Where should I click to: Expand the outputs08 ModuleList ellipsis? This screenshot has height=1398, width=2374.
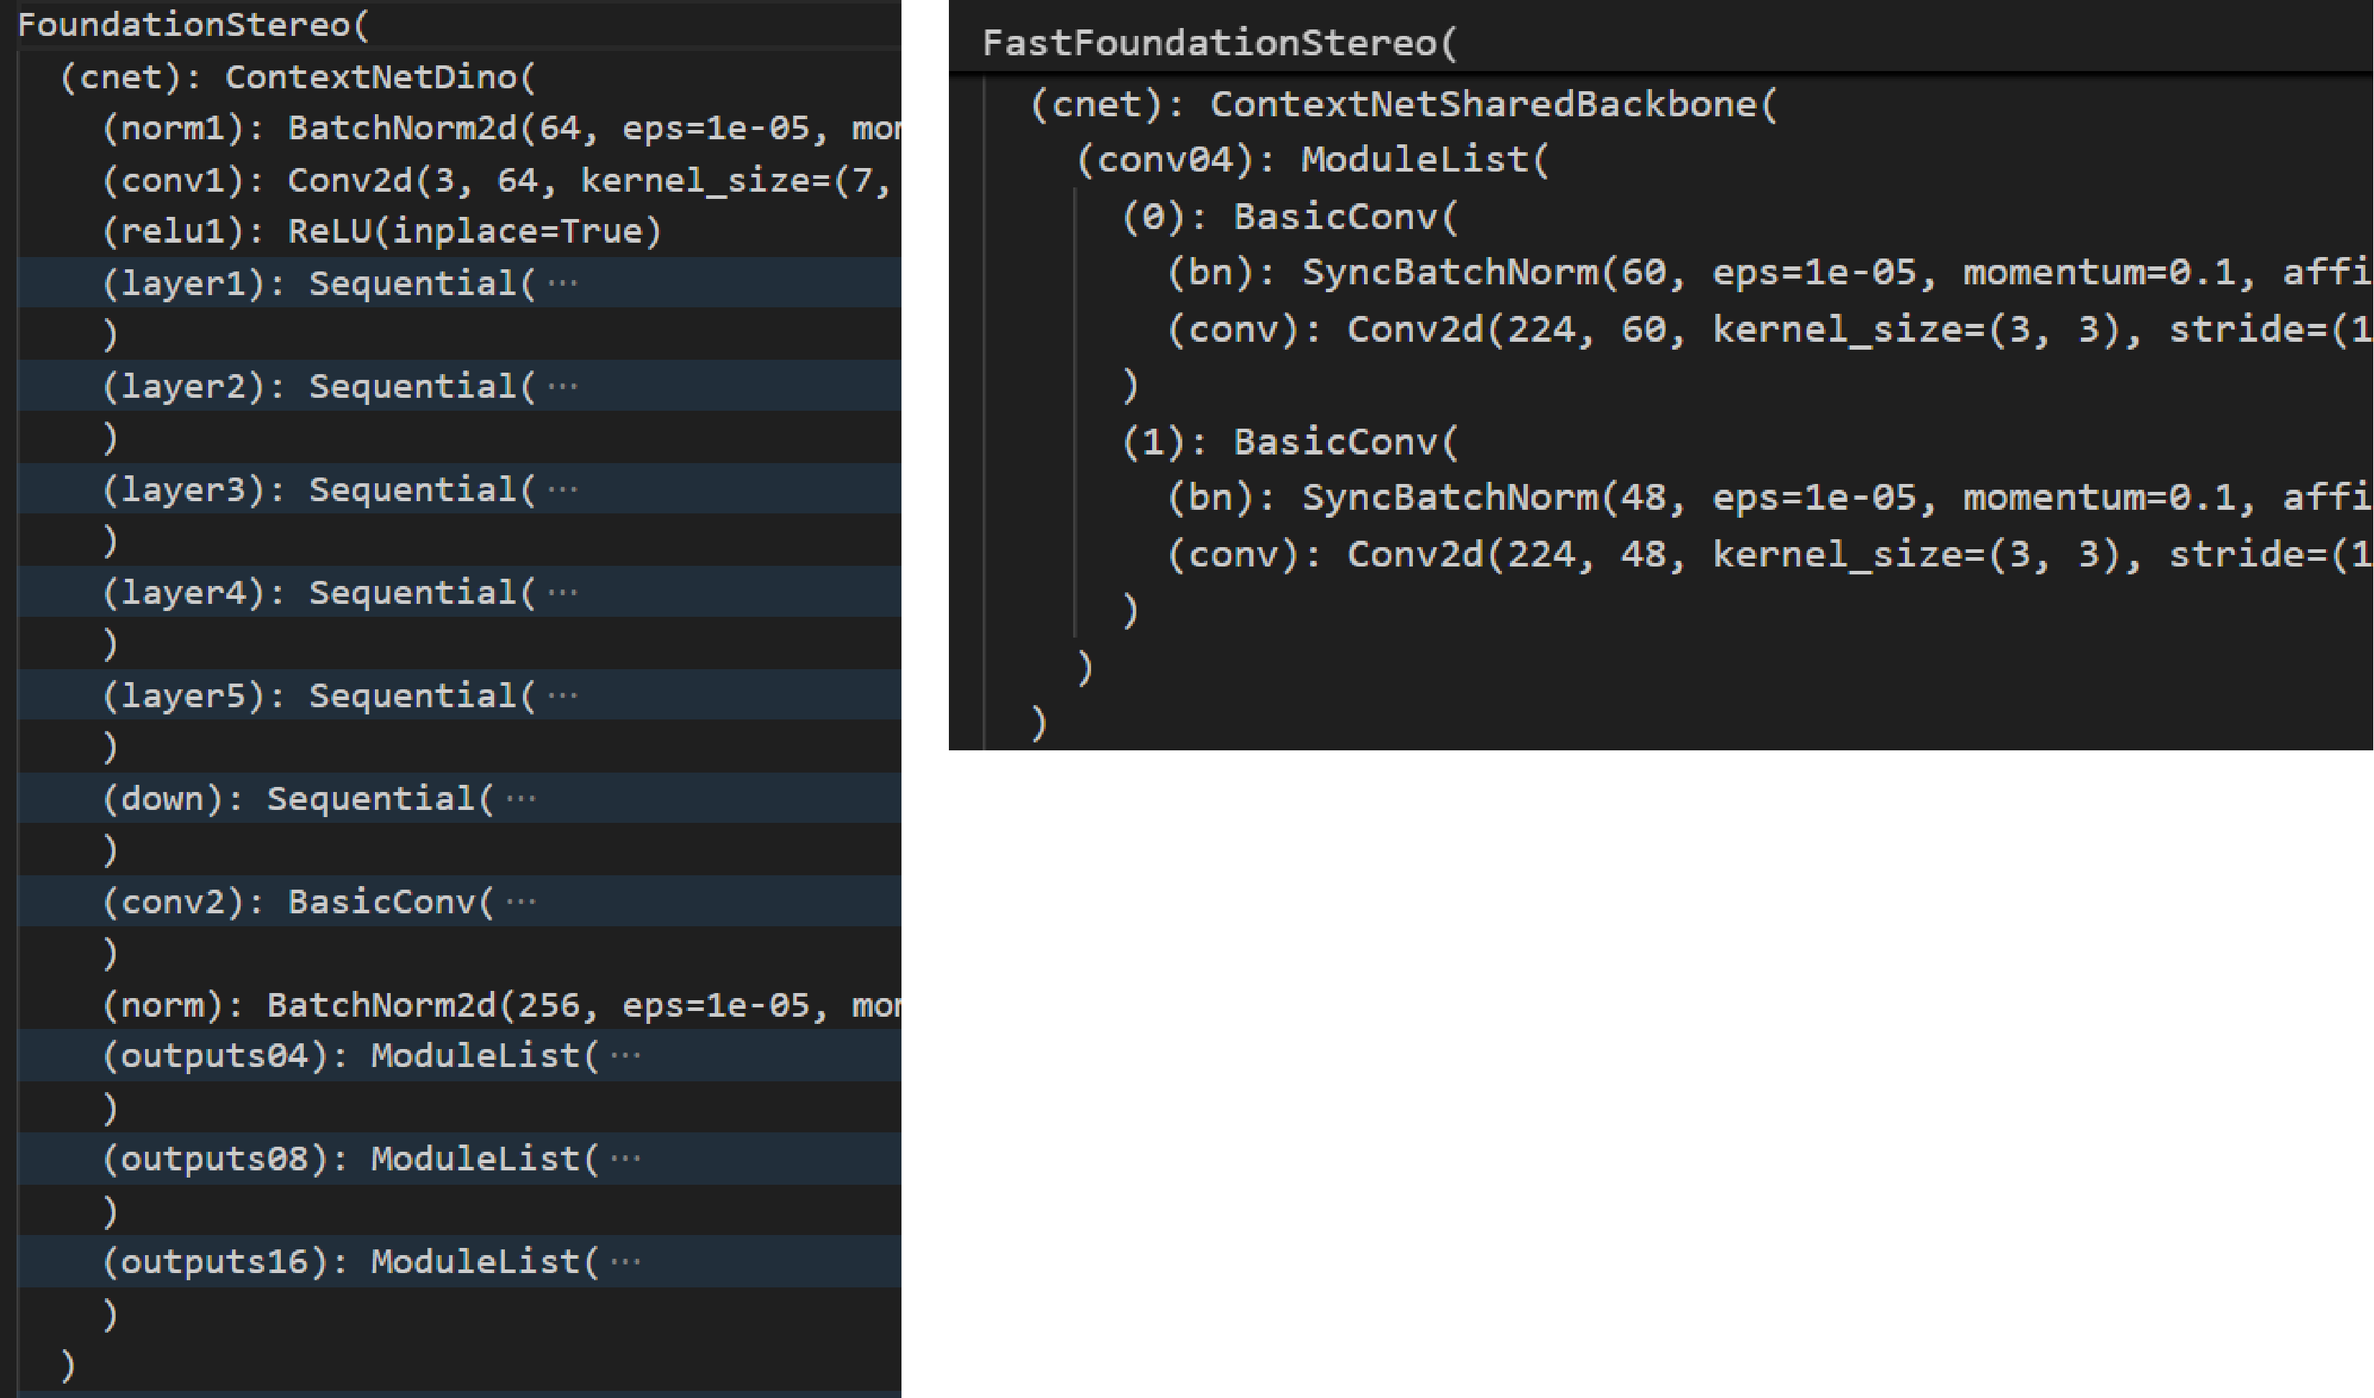click(625, 1159)
